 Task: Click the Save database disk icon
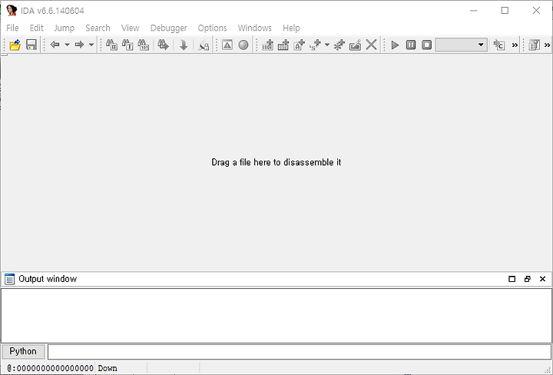pos(31,45)
